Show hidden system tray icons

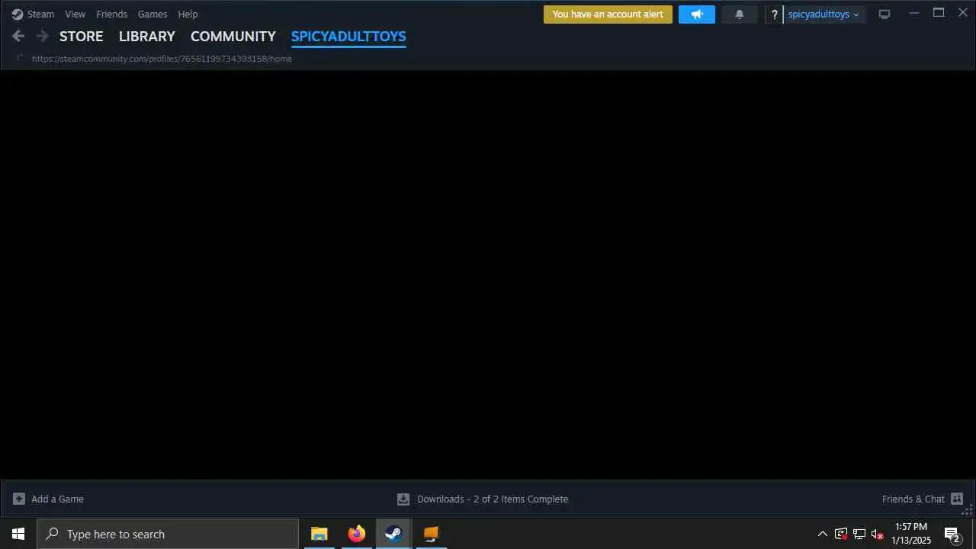822,534
